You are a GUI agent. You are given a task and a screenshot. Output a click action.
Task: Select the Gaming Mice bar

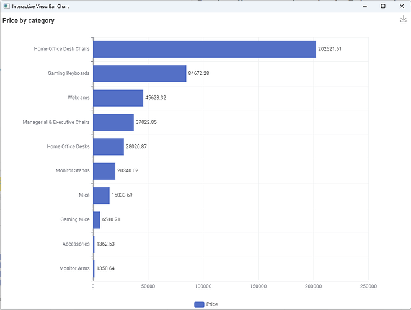(x=97, y=219)
